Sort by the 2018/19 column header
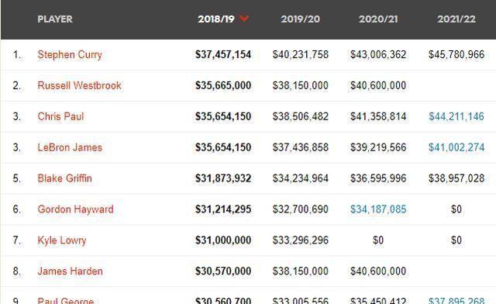Image resolution: width=496 pixels, height=304 pixels. [x=216, y=19]
